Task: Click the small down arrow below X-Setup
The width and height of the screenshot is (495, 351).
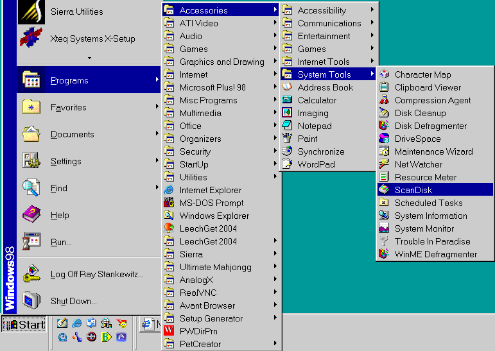Action: point(89,58)
